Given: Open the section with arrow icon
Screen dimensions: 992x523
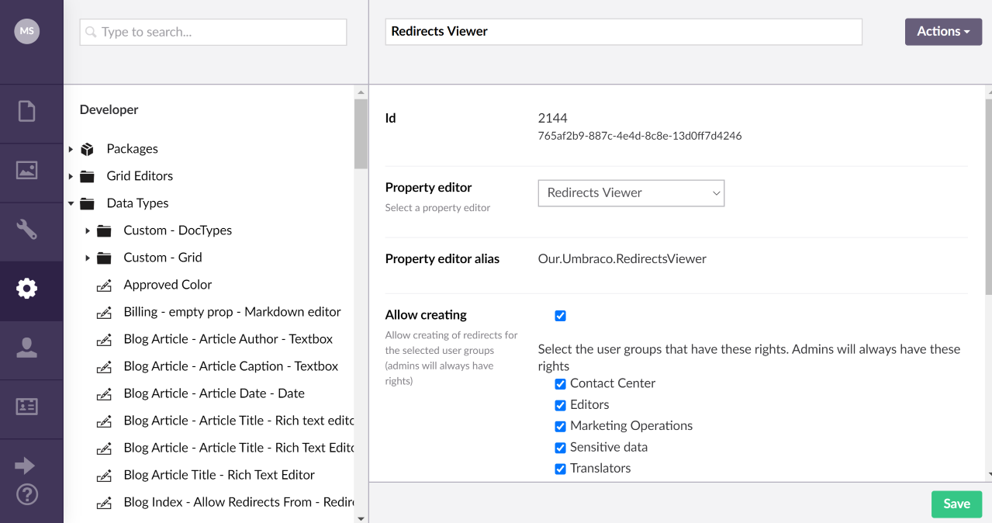Looking at the screenshot, I should tap(25, 466).
